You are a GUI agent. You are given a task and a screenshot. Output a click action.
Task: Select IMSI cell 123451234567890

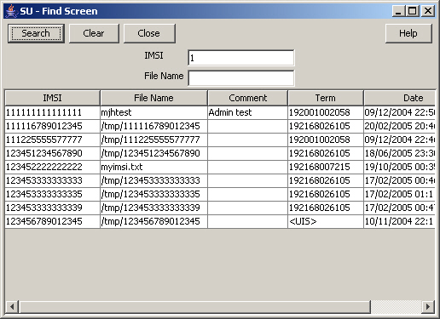point(53,153)
